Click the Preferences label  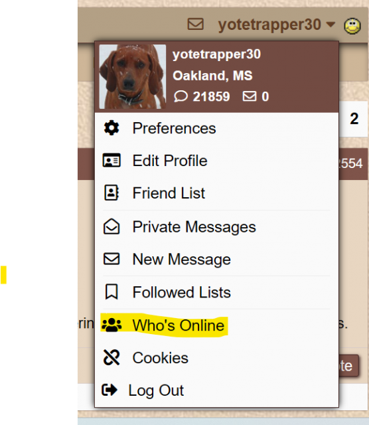pos(174,128)
